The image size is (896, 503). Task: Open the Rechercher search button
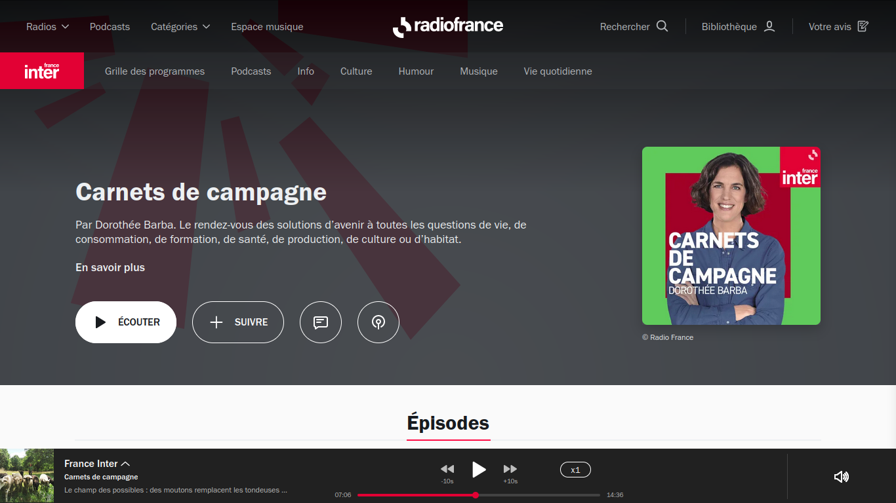coord(634,27)
